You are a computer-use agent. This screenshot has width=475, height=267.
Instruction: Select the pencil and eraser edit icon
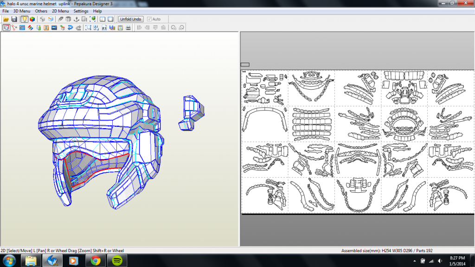[61, 19]
